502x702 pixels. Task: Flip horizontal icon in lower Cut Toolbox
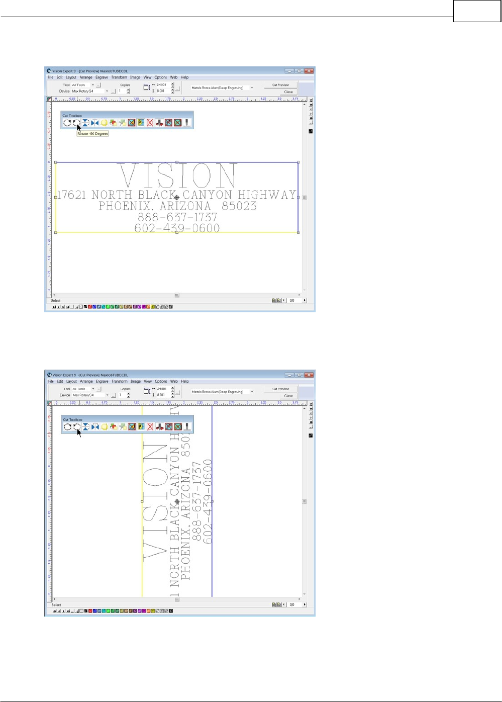tap(95, 426)
